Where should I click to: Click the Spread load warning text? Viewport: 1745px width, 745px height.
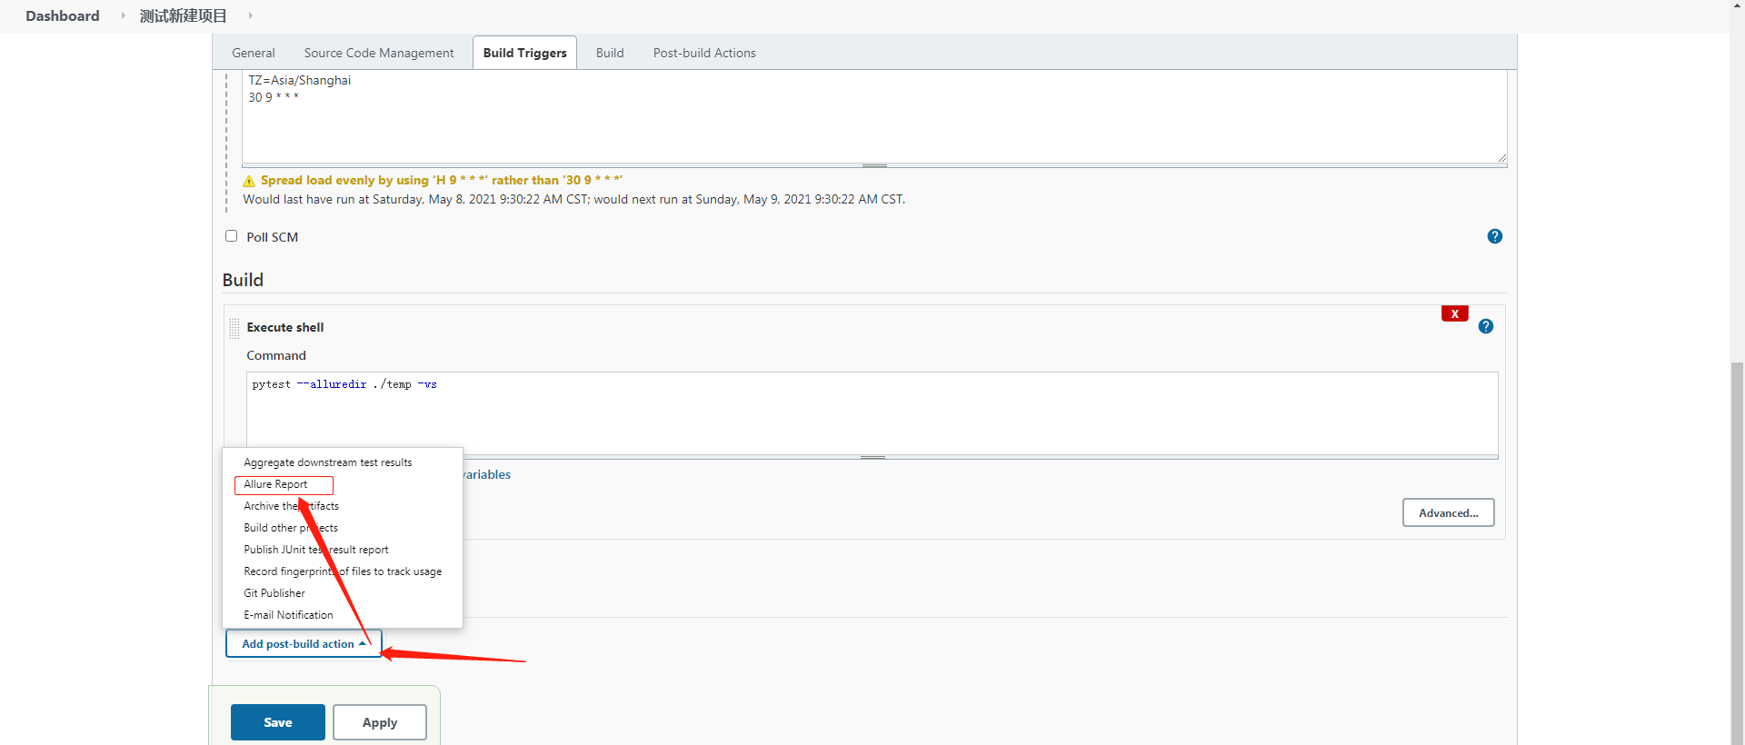pos(442,180)
